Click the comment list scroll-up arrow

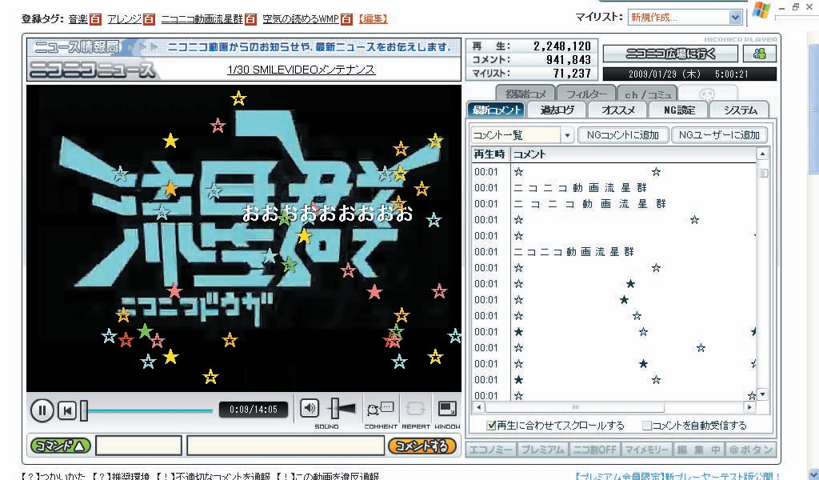tap(762, 154)
